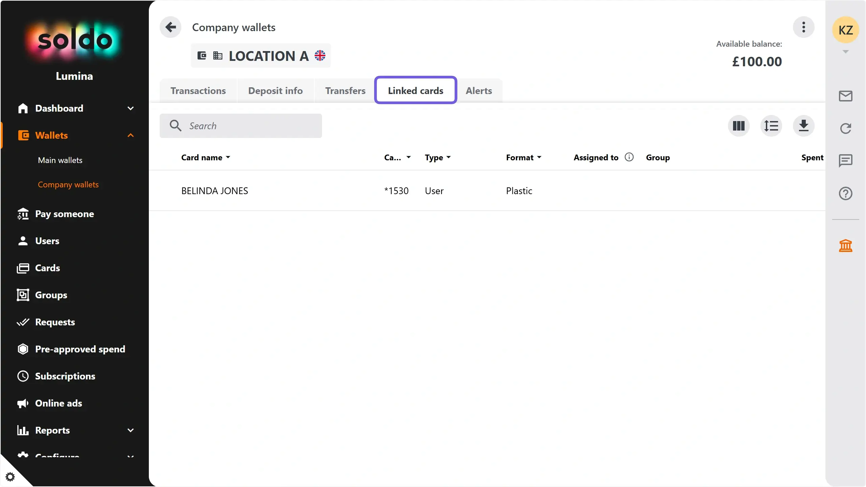
Task: Open the BELINDA JONES card row
Action: click(x=487, y=191)
